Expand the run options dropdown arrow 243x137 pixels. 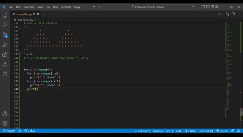pos(223,14)
